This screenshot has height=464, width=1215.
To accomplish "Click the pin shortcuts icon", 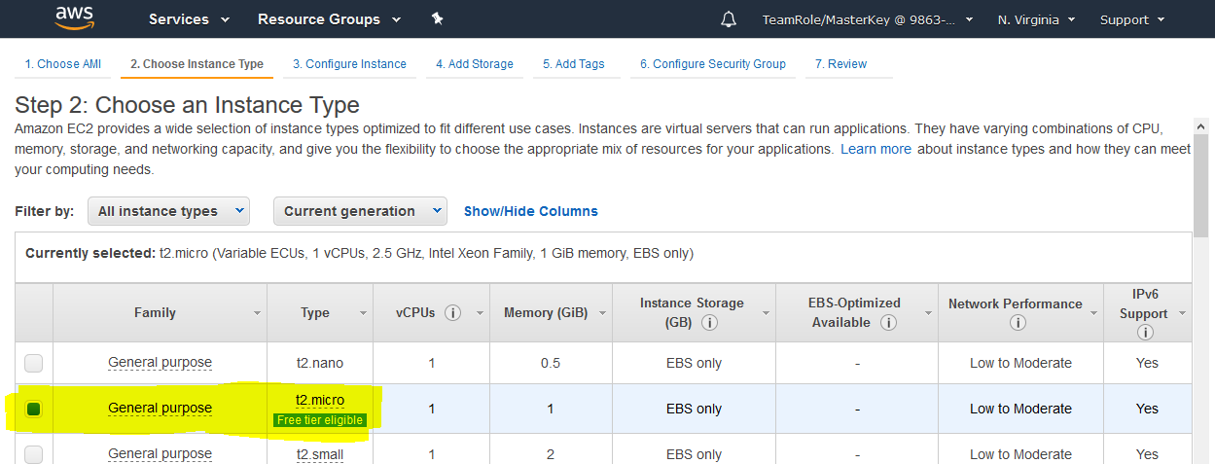I will pos(437,19).
